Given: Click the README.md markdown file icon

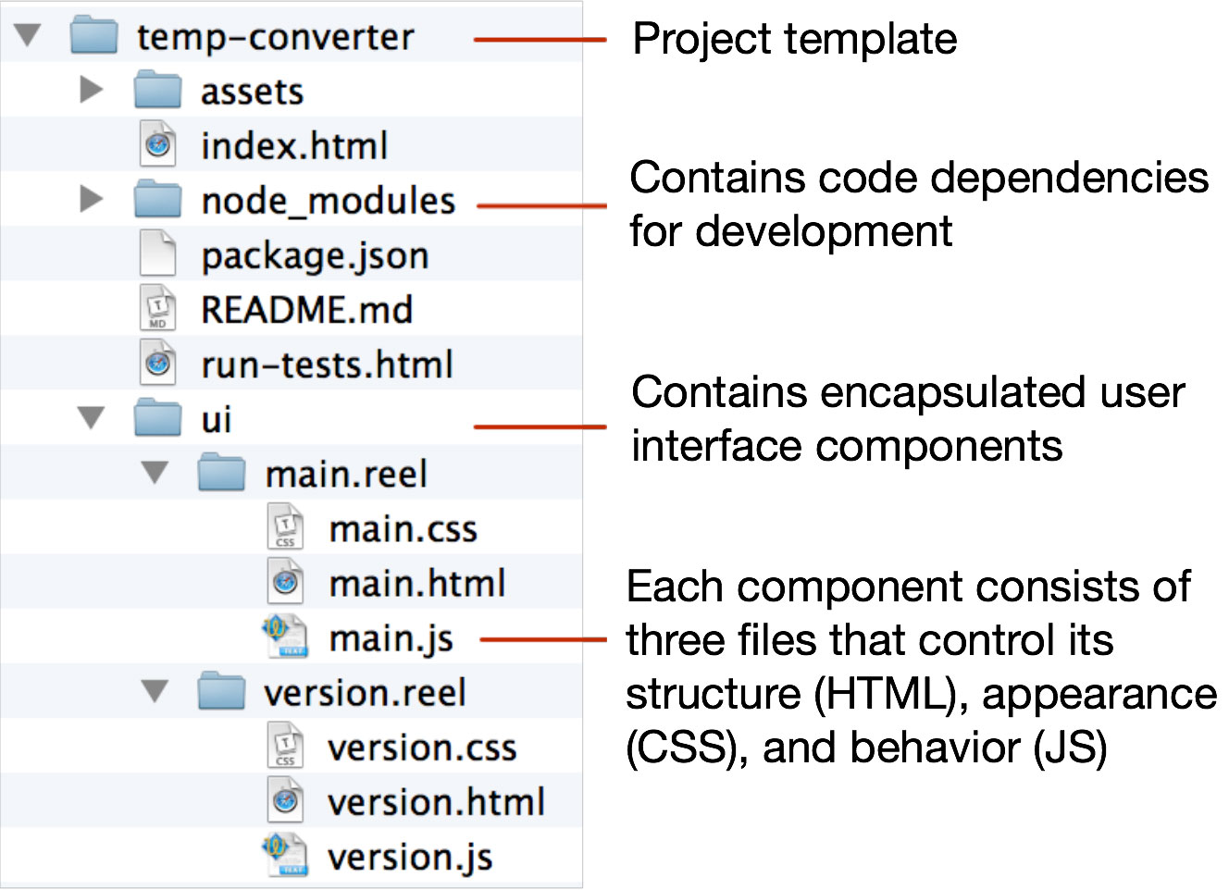Looking at the screenshot, I should pos(157,308).
